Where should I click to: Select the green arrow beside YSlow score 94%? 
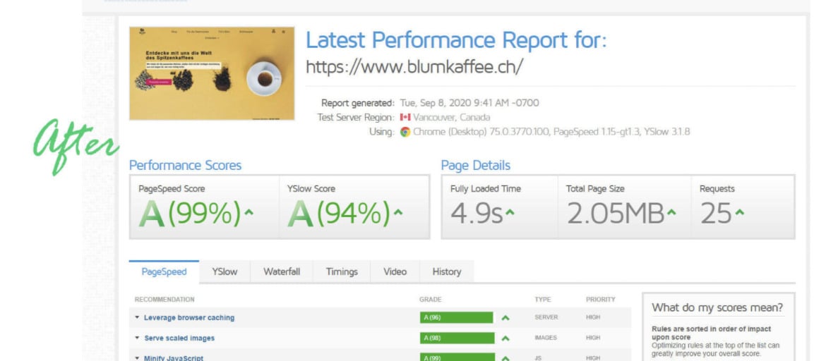(x=398, y=213)
